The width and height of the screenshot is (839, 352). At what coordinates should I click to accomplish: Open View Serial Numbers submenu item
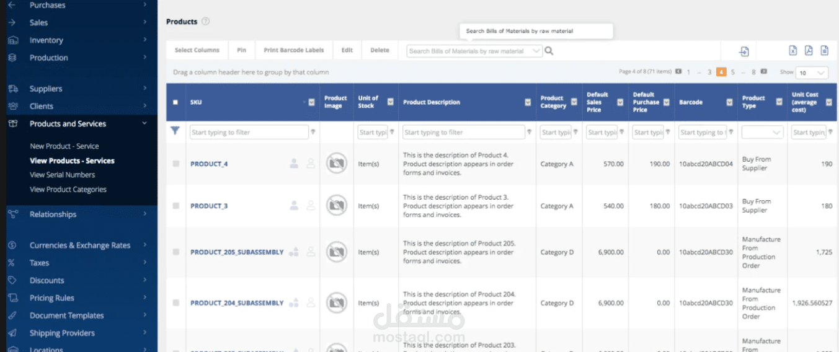(x=63, y=175)
